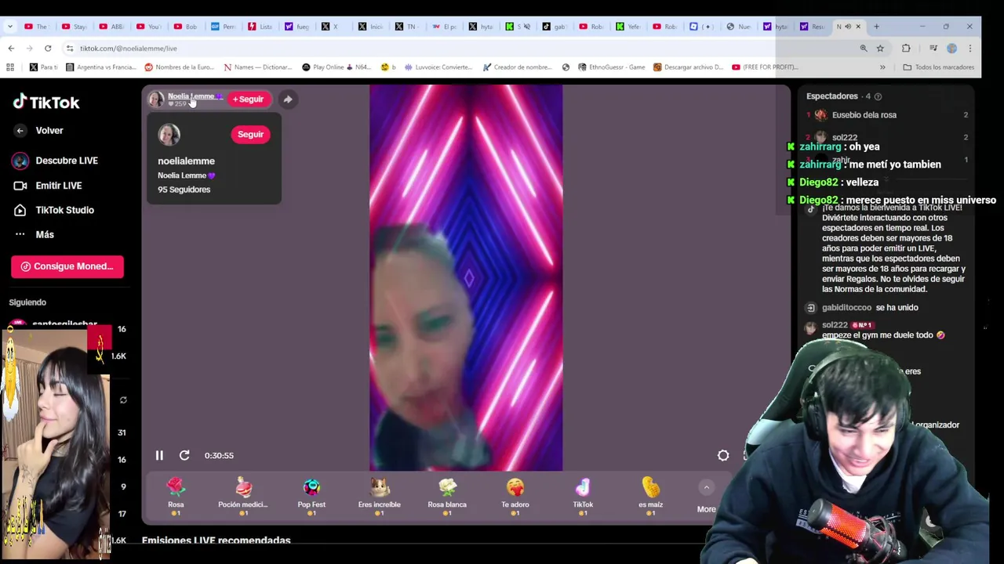Select viewer Eusebio dela rosa

pyautogui.click(x=864, y=115)
